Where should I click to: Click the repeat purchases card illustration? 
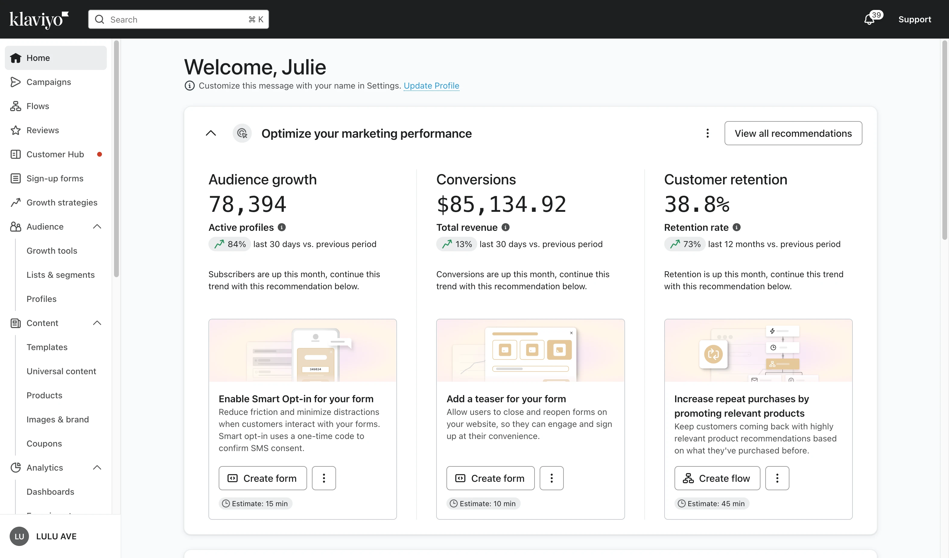(758, 351)
